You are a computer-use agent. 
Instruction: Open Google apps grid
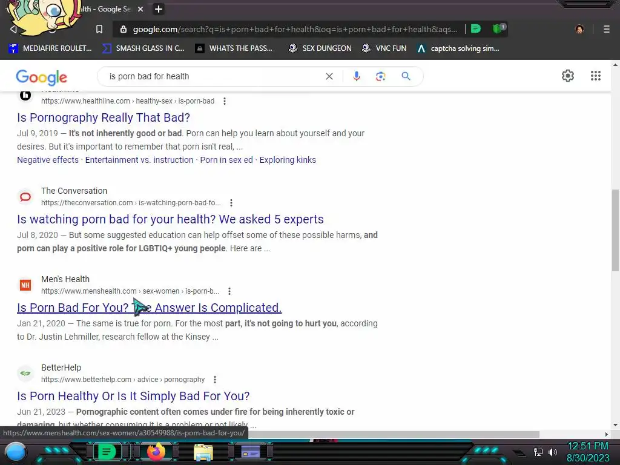tap(596, 76)
